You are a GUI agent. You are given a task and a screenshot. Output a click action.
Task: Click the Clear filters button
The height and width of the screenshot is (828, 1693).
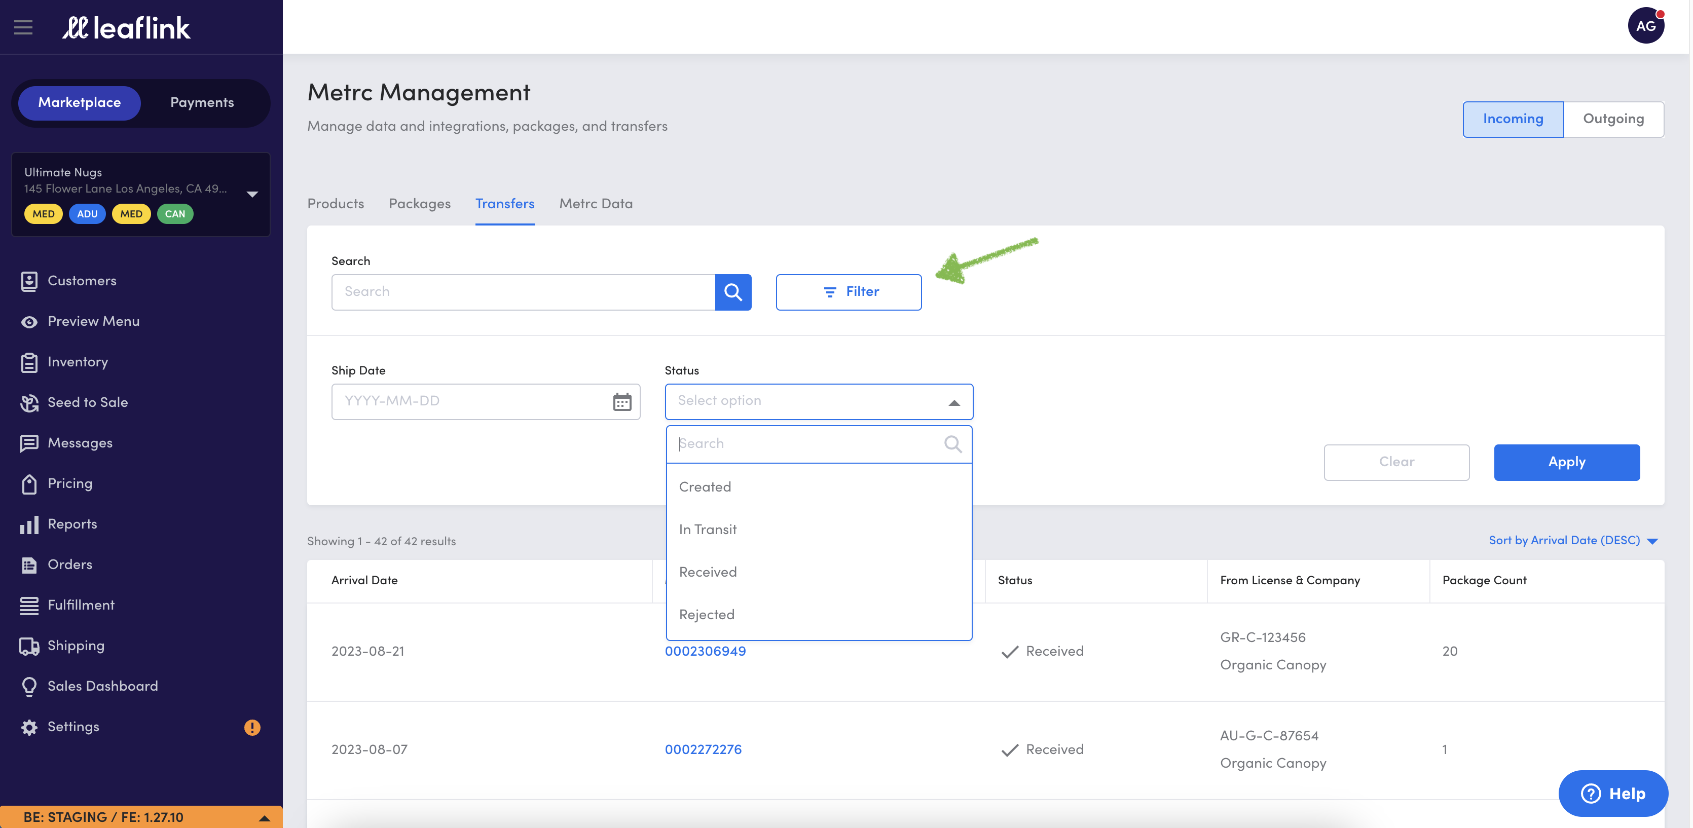point(1396,462)
